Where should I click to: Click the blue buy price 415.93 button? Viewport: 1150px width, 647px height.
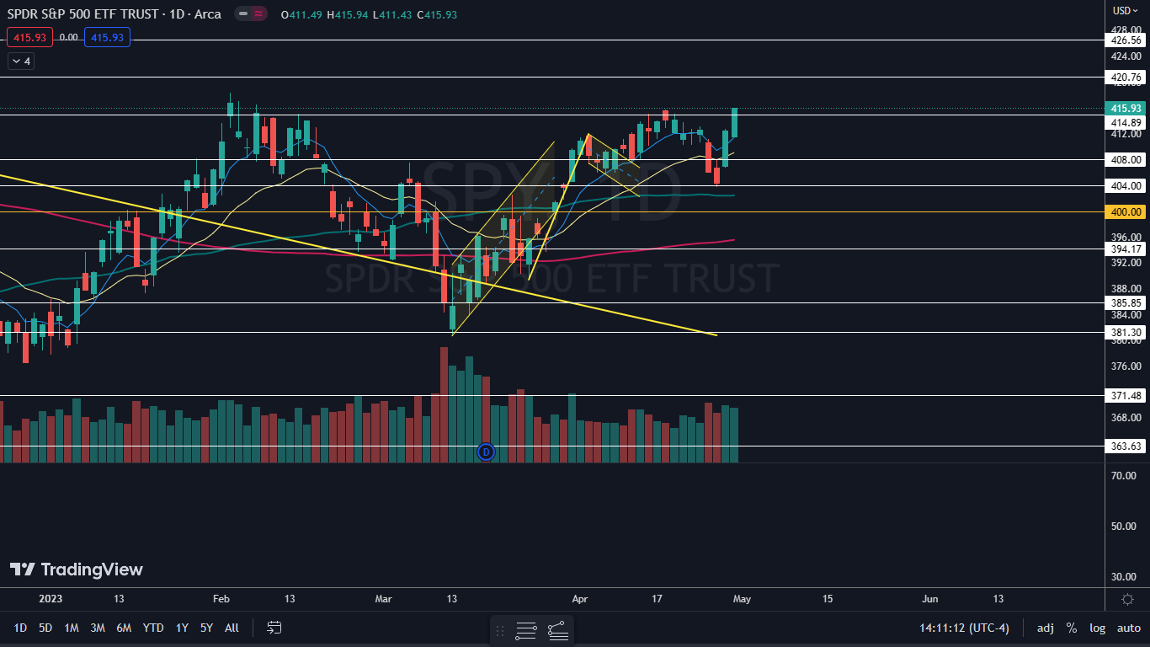[107, 37]
